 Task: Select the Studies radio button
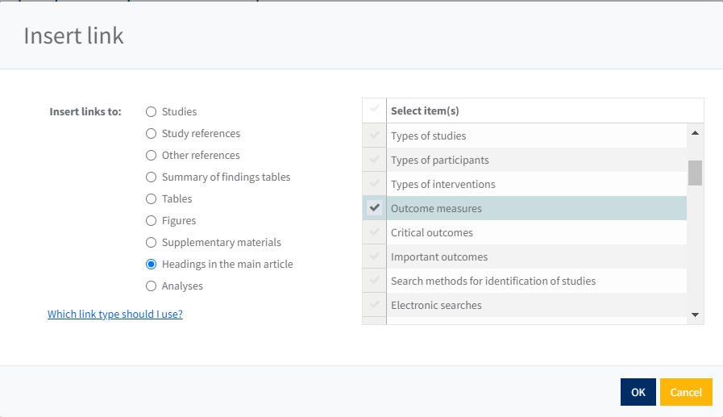[151, 112]
